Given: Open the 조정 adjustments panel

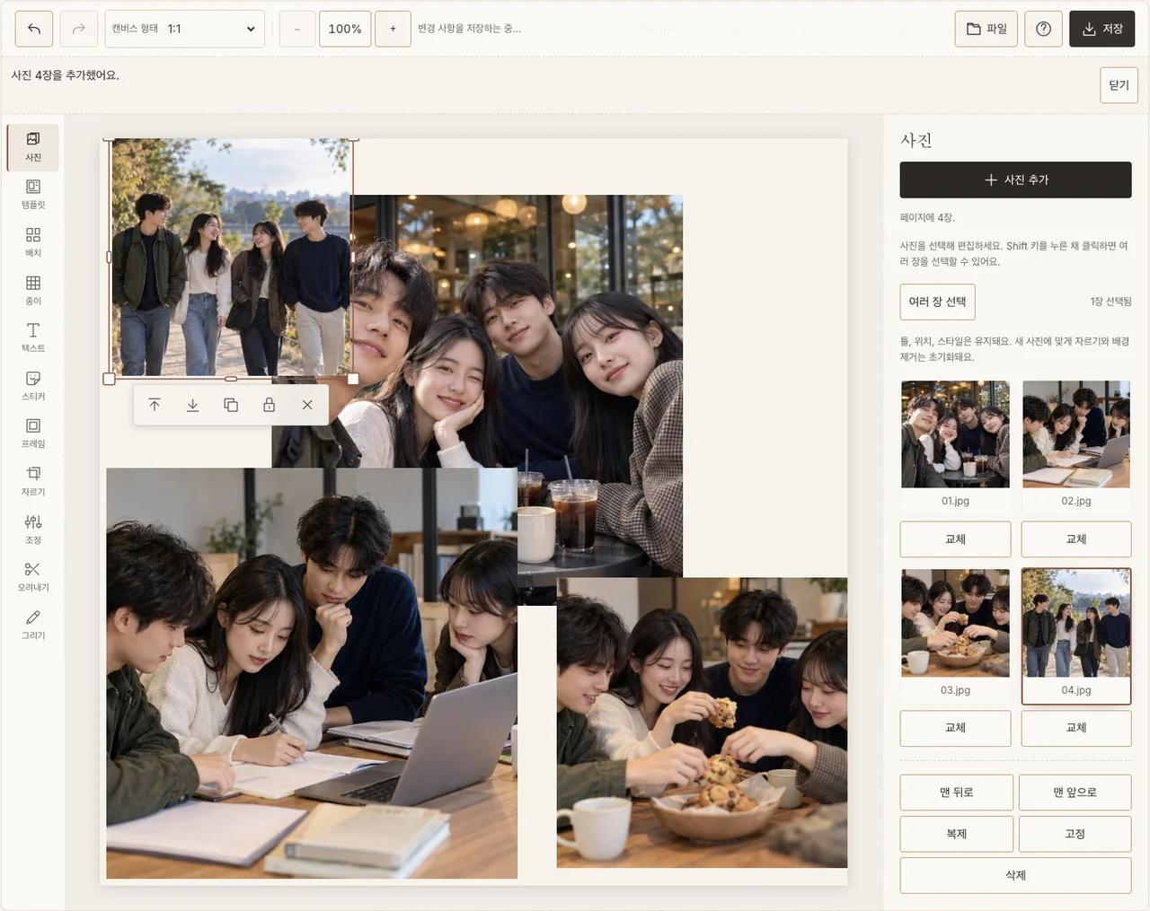Looking at the screenshot, I should (33, 530).
